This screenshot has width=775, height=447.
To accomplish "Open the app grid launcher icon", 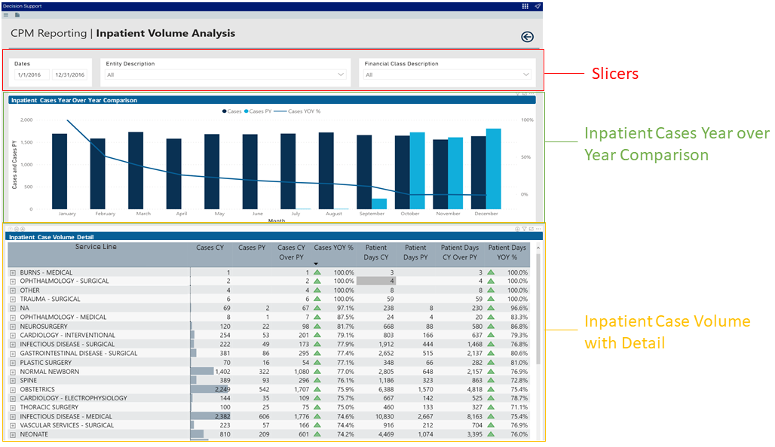I will click(x=525, y=5).
